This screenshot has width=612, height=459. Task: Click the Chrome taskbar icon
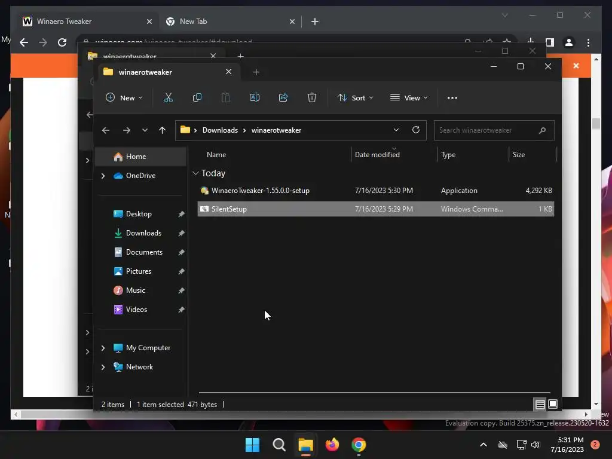tap(359, 445)
